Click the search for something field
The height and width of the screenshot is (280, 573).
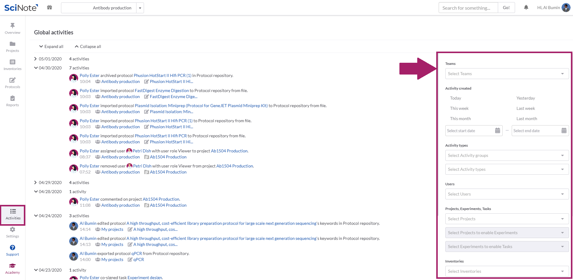tap(468, 8)
